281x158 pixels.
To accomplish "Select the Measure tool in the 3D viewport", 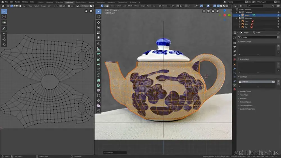I will pos(99,49).
